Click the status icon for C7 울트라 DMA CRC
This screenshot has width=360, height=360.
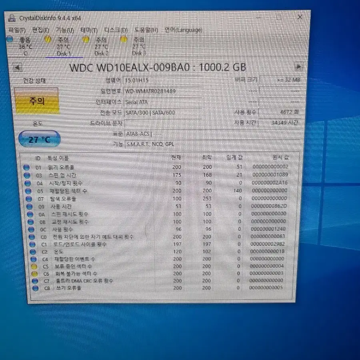point(35,281)
